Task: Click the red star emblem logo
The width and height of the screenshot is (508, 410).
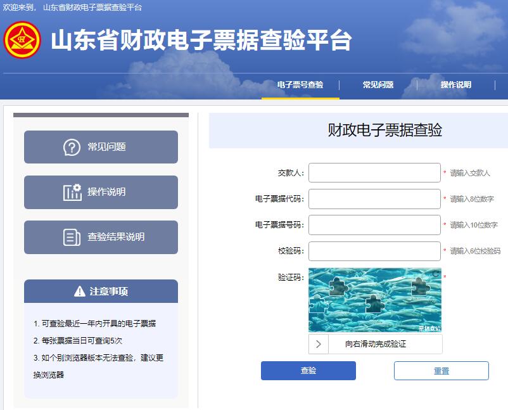Action: pos(22,40)
